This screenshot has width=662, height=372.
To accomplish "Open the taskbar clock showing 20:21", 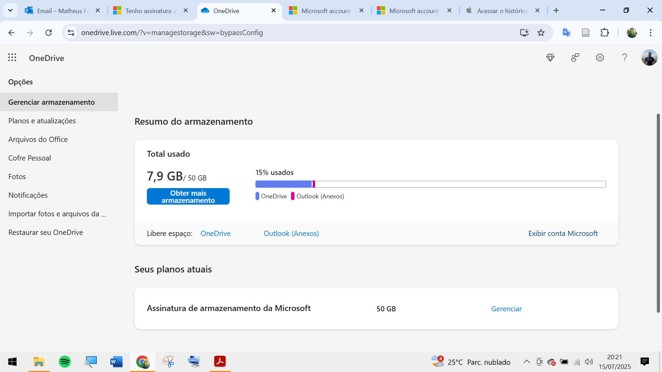I will pos(615,362).
